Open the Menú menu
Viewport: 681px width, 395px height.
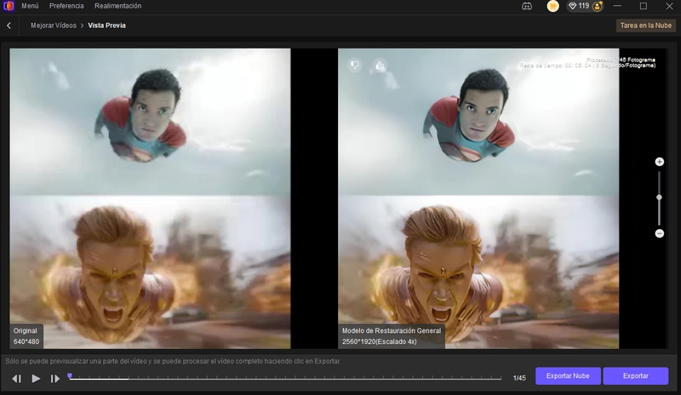(x=30, y=6)
